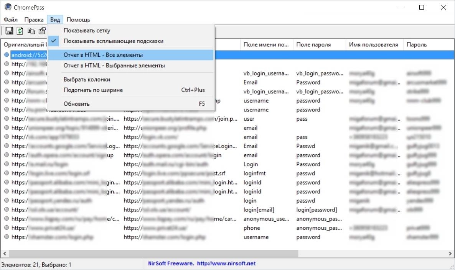Choose 'Отчет в HTML - Выбранные элементы'
The width and height of the screenshot is (455, 270).
tap(131, 65)
